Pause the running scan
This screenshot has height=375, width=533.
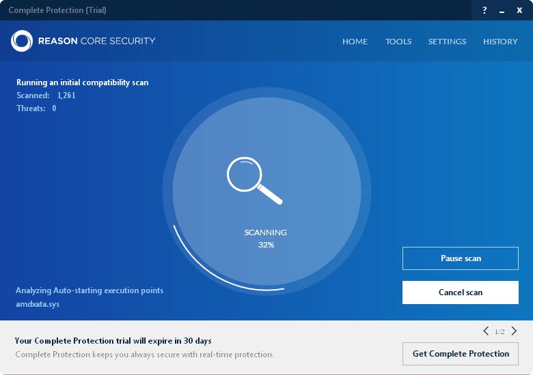coord(461,258)
